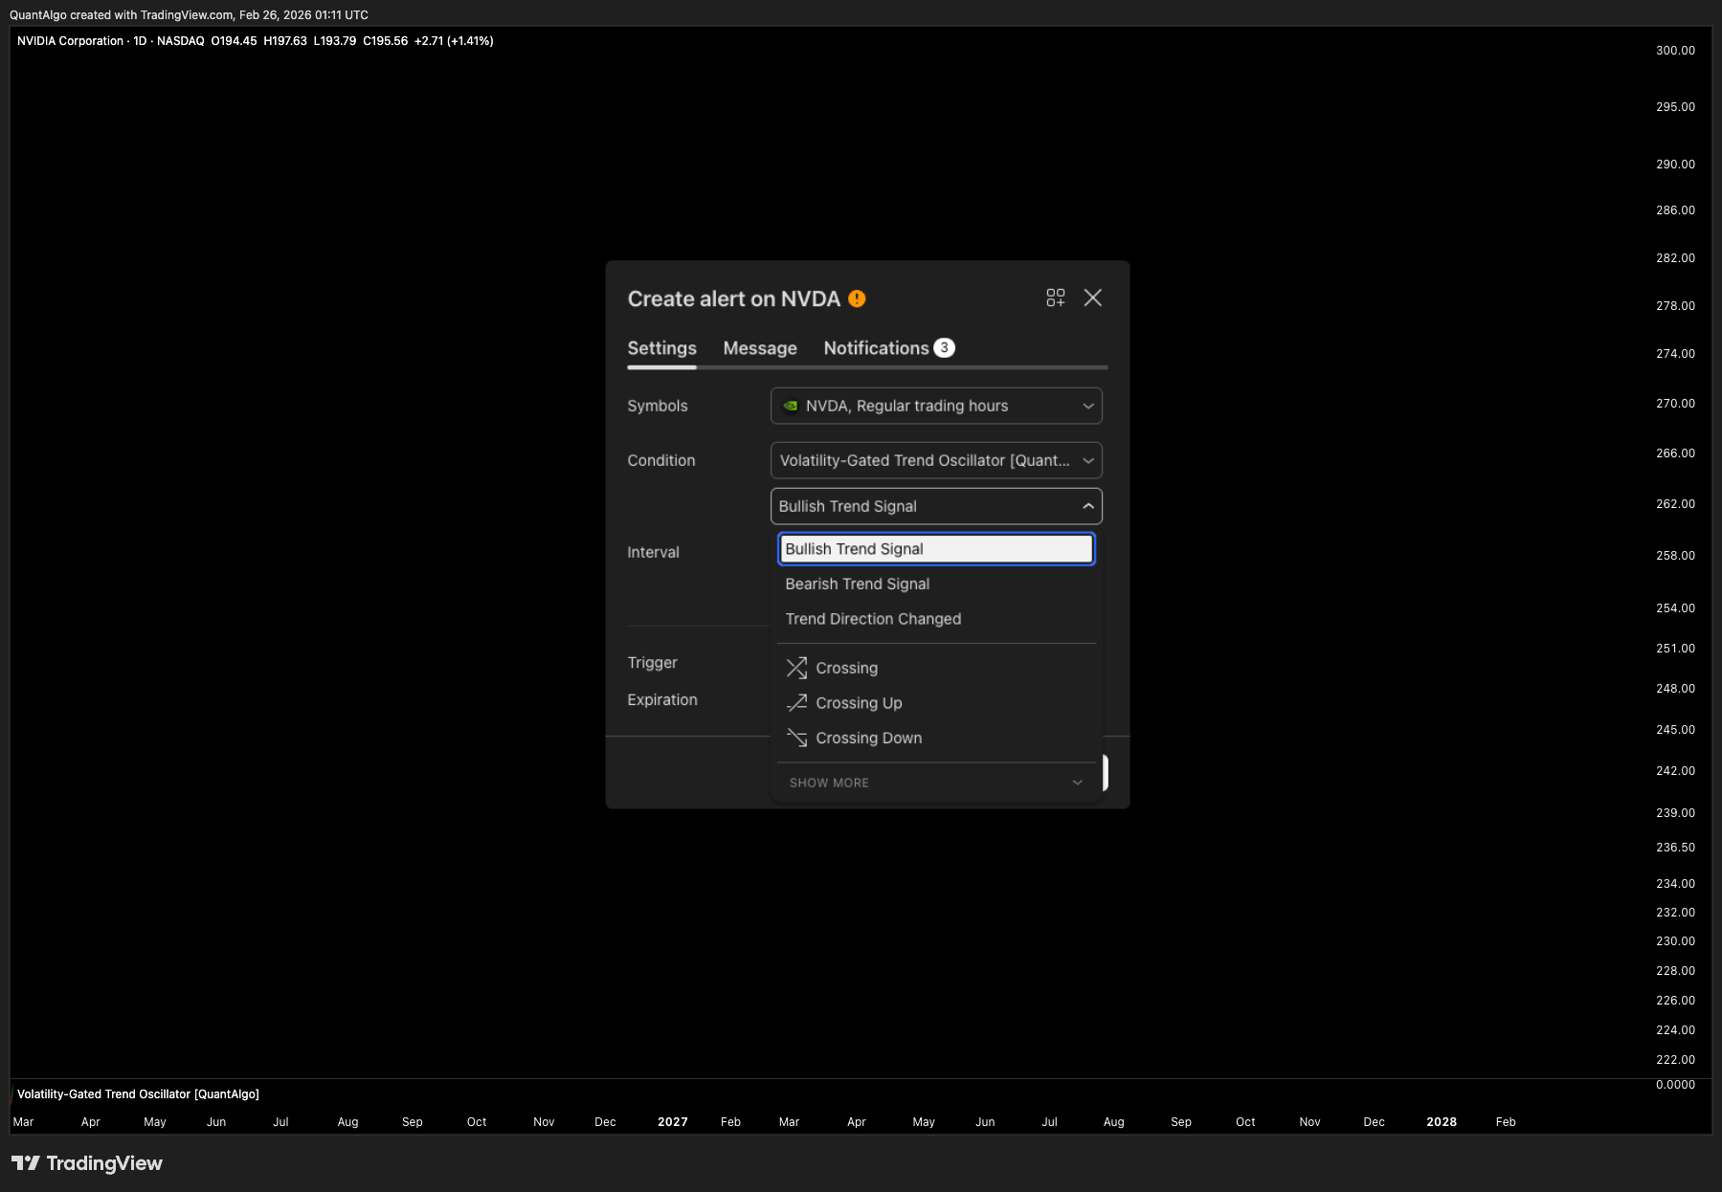Click the 0.0000 oscillator scale value
The height and width of the screenshot is (1192, 1722).
tap(1675, 1085)
